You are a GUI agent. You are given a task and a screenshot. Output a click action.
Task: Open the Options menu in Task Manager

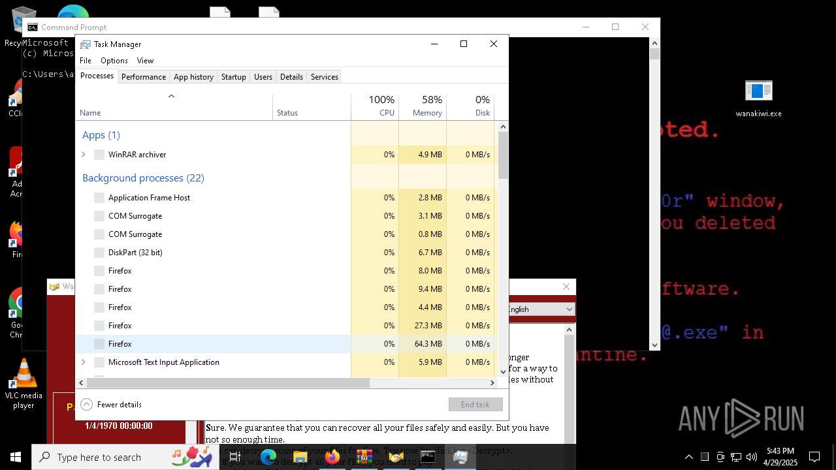pos(114,60)
